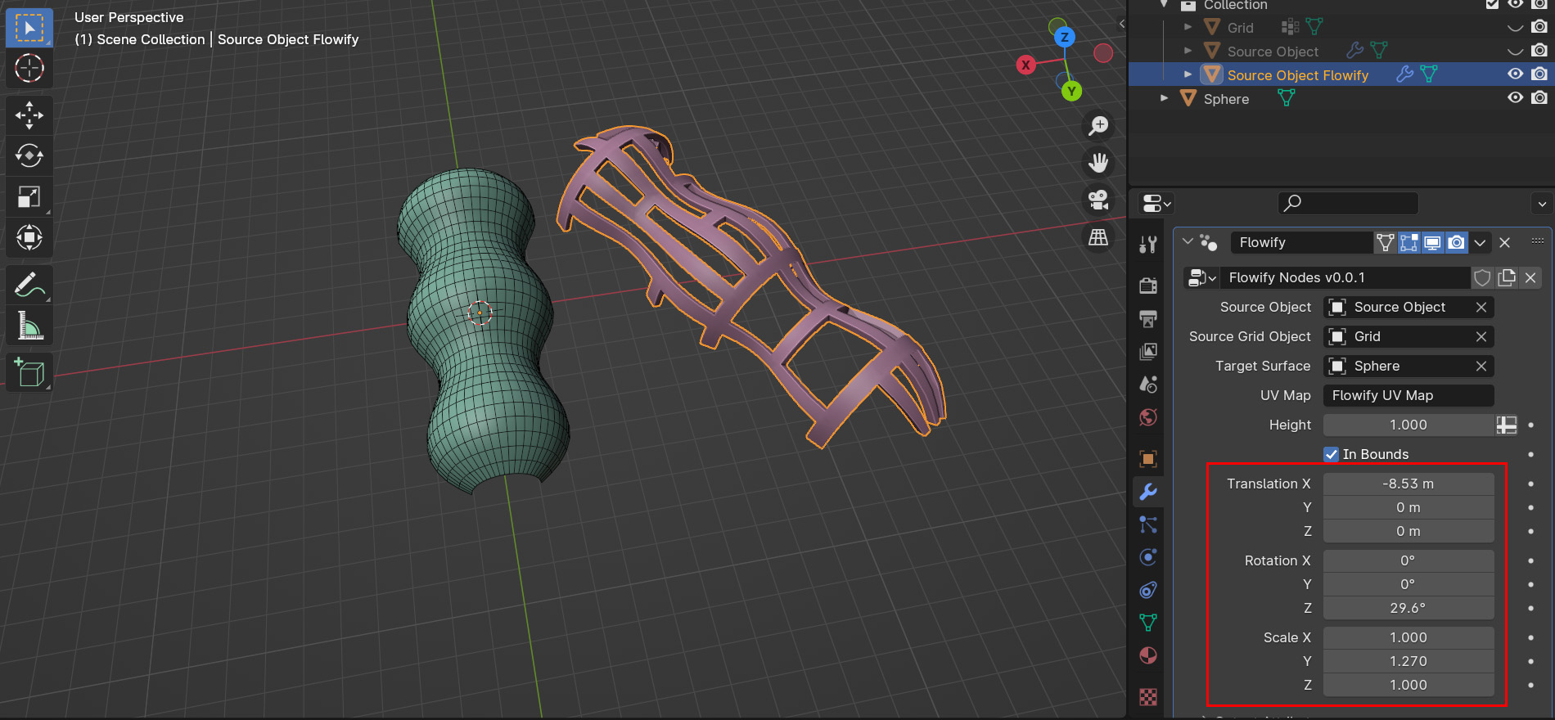Click the properties search field
This screenshot has height=720, width=1555.
point(1348,203)
